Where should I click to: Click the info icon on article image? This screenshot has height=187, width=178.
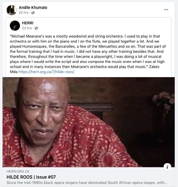[167, 167]
